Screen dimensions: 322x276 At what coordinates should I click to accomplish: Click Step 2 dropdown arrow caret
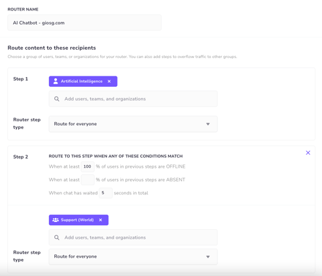coord(208,257)
